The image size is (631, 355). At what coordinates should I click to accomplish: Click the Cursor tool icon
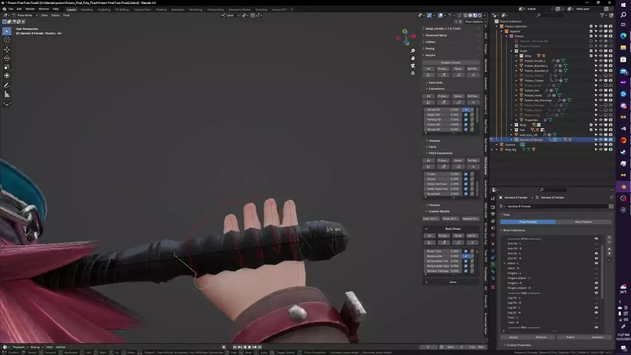7,40
